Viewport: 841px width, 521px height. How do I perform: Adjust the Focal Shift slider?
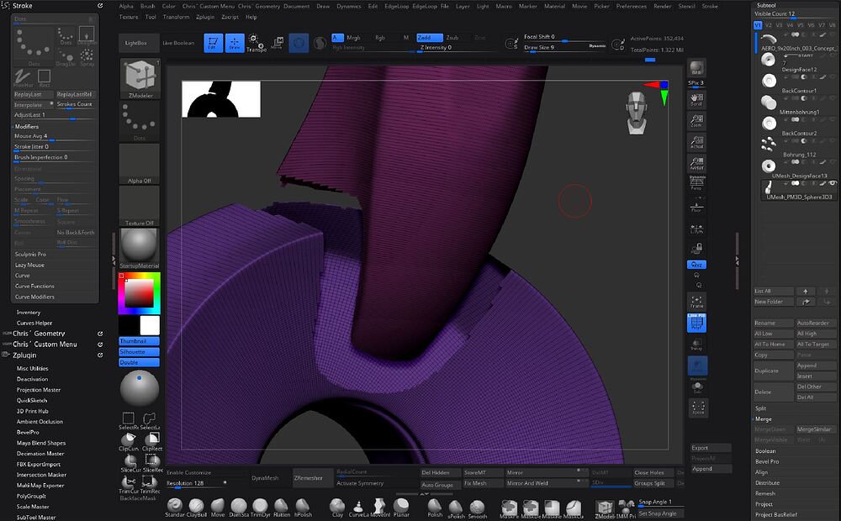coord(564,37)
